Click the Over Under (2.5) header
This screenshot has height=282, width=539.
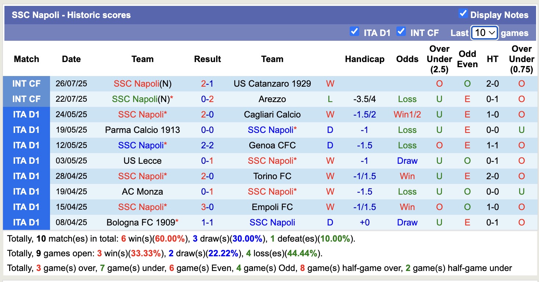point(439,59)
